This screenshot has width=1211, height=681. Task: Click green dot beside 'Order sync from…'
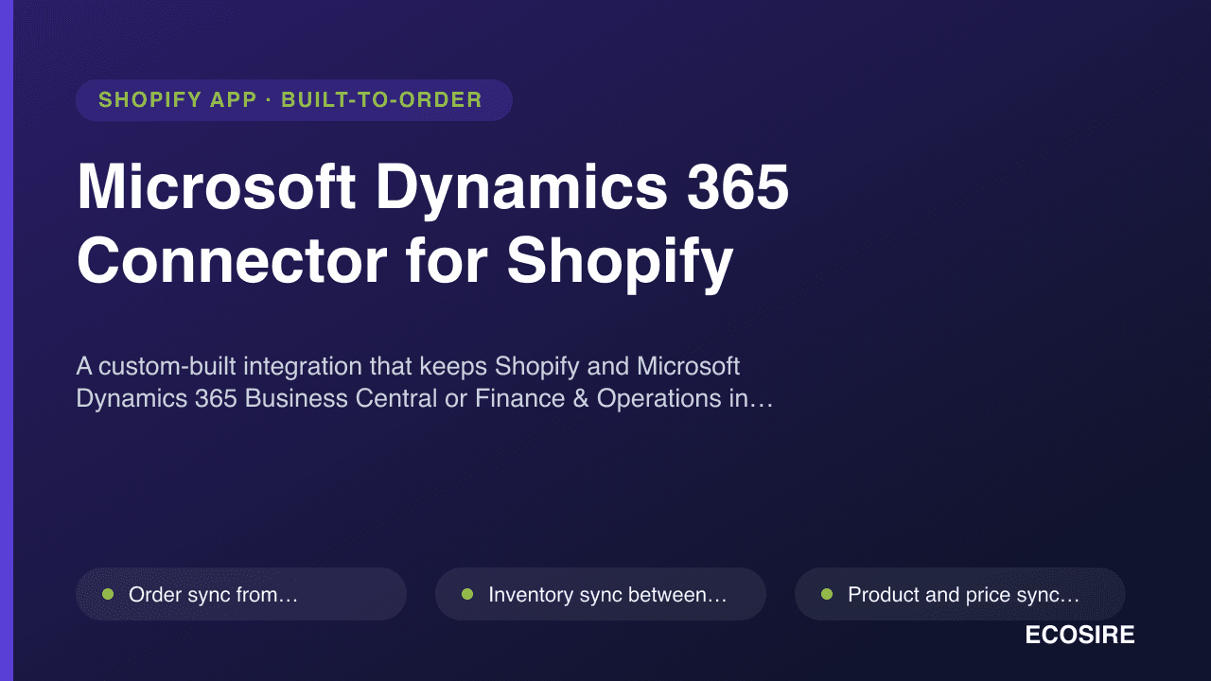pos(108,594)
